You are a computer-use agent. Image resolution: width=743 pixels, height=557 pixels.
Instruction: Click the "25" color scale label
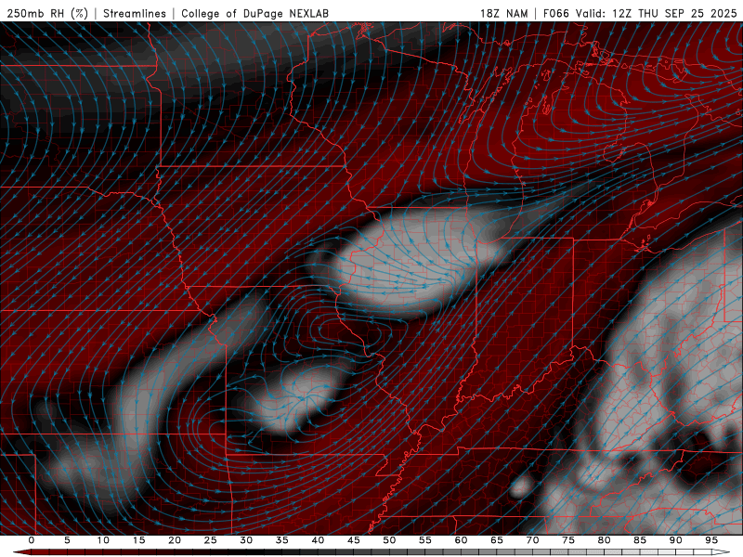211,540
